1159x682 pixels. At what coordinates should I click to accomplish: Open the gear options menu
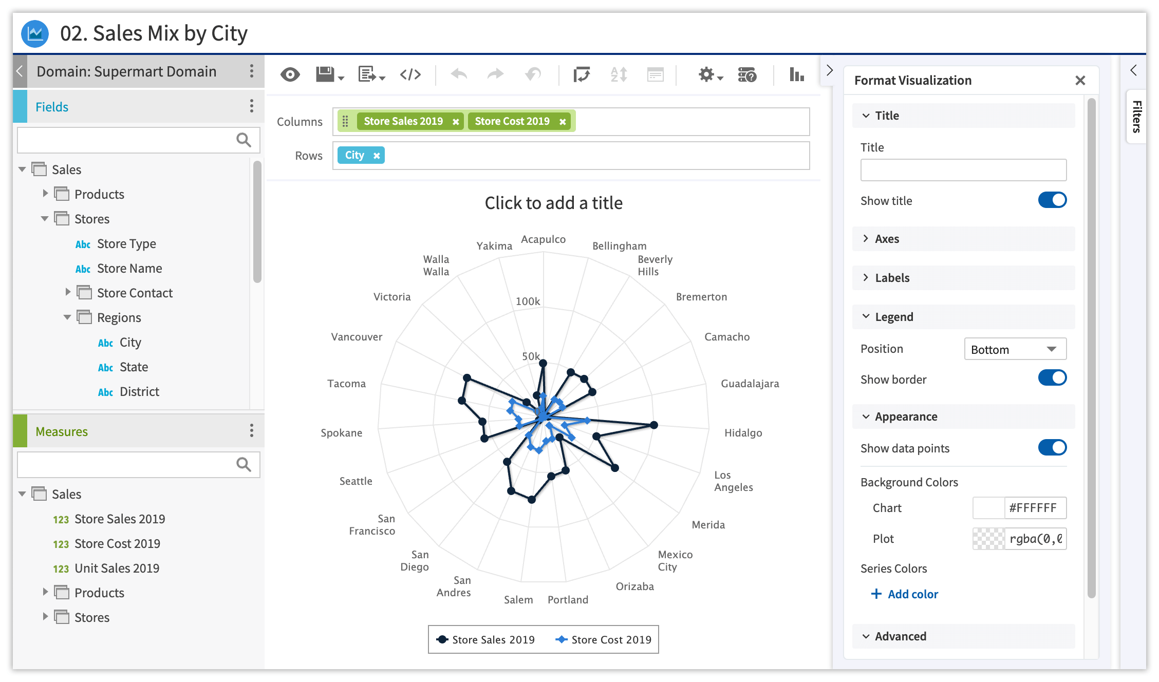coord(711,75)
